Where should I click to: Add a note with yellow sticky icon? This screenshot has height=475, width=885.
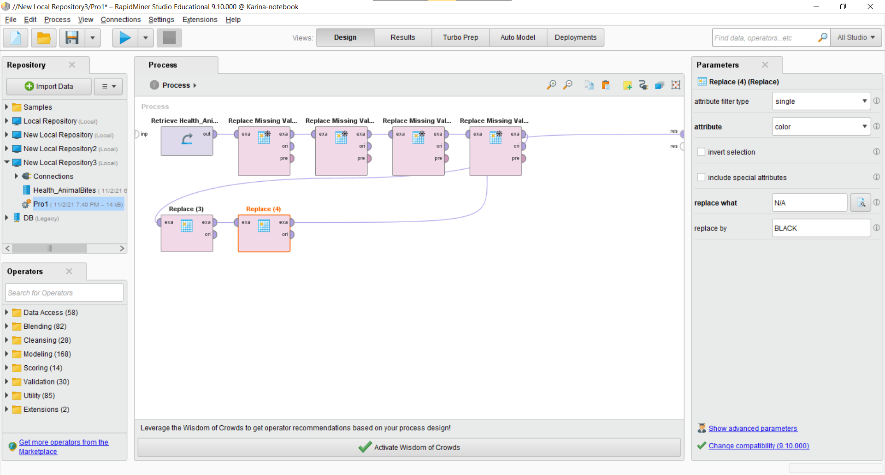pos(627,85)
